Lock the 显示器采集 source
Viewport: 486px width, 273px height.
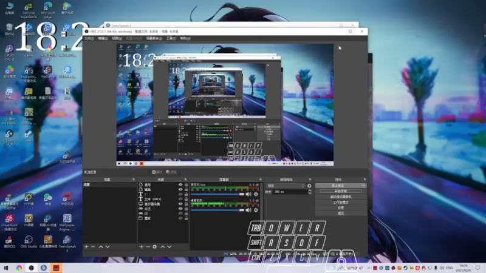pyautogui.click(x=187, y=204)
